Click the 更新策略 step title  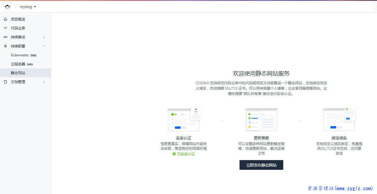(x=261, y=138)
